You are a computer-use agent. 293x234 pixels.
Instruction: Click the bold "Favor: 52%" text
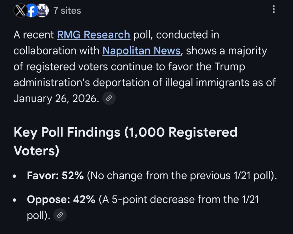coord(55,175)
